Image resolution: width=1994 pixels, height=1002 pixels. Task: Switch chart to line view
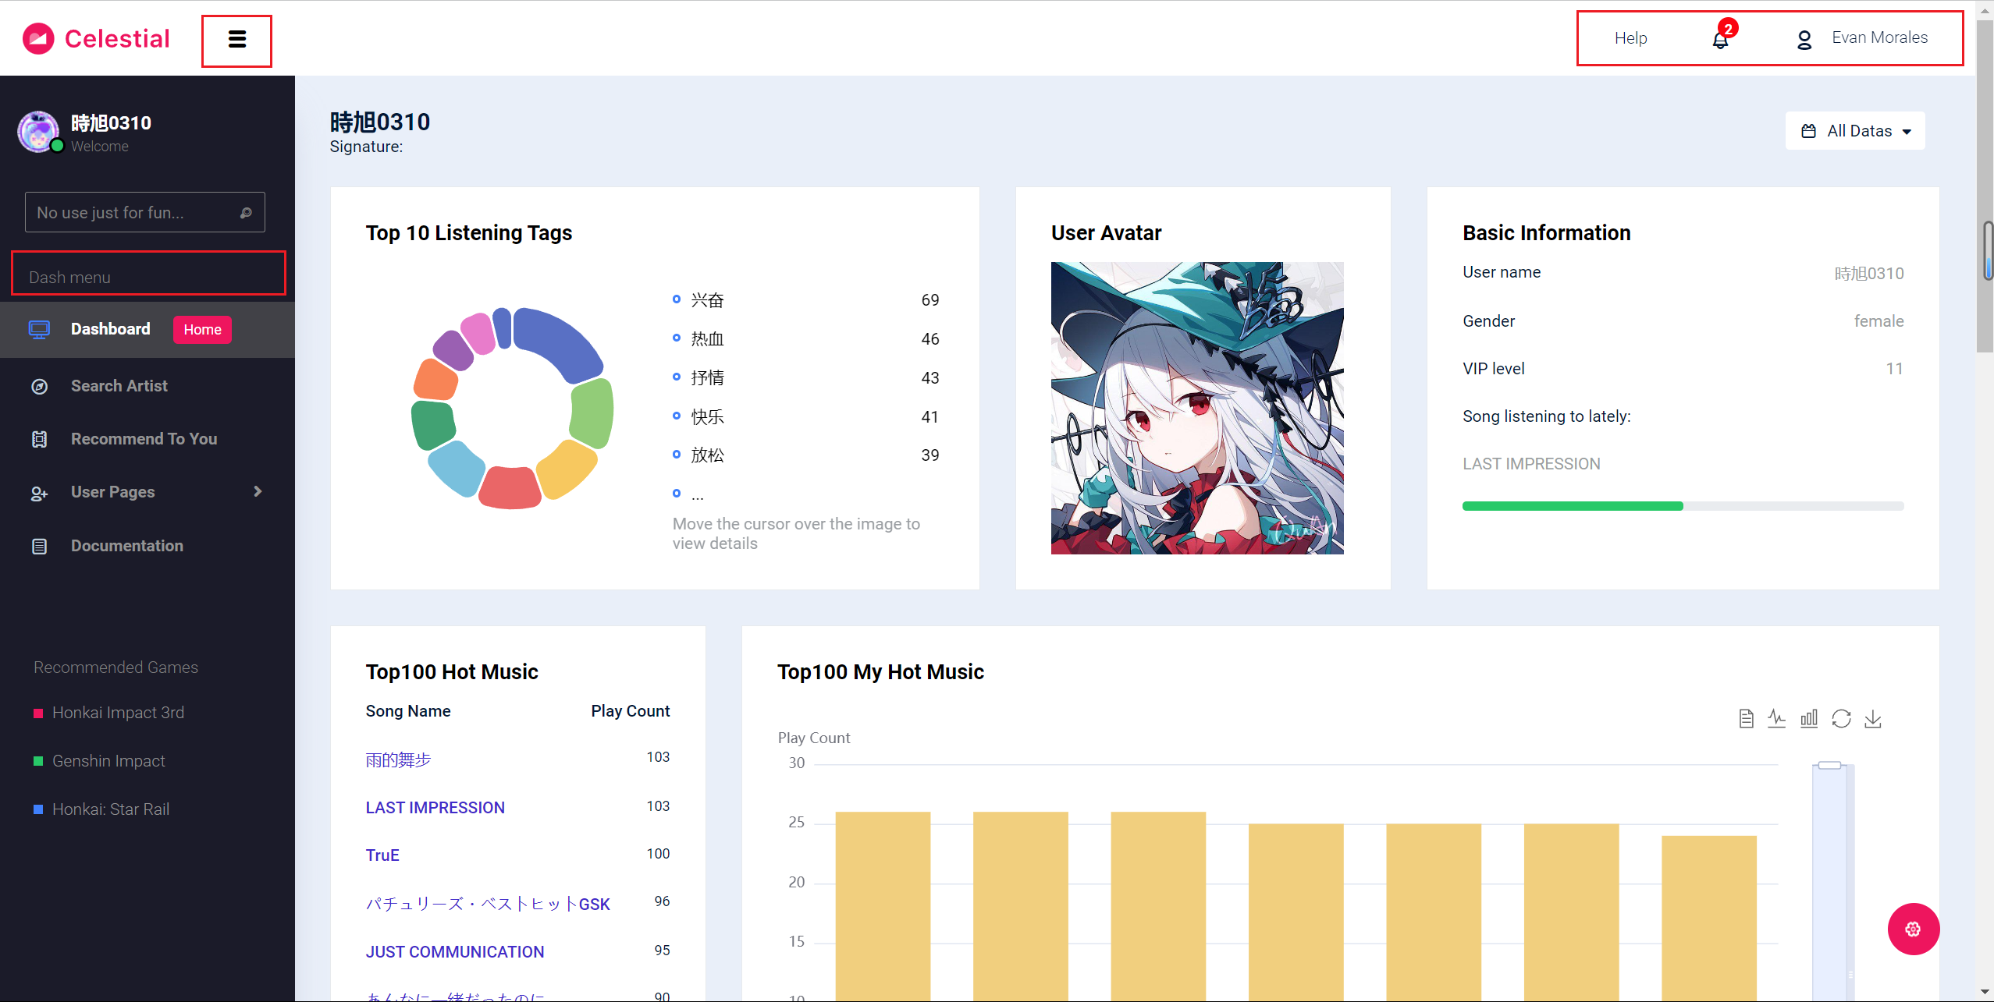(x=1777, y=718)
